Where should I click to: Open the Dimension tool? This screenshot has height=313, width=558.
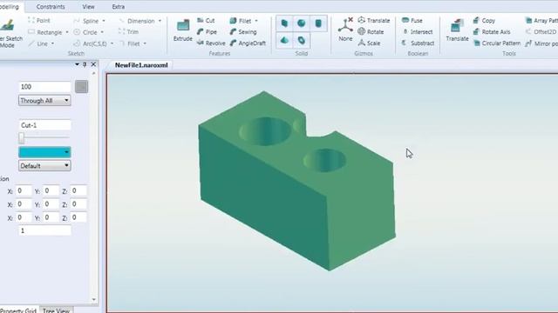pos(138,21)
